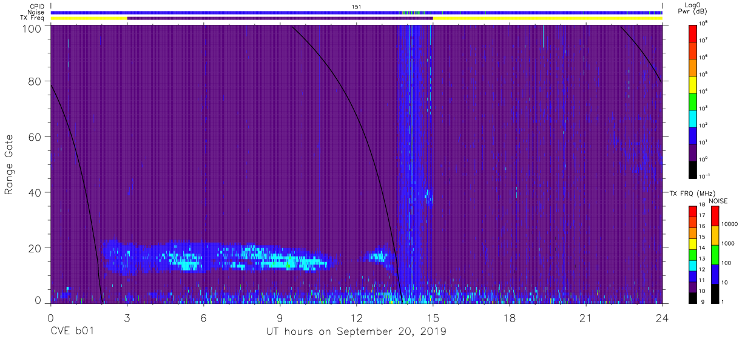Screen dimensions: 745x344
Task: Select the red top segment of NOISE colorbar
Action: click(715, 215)
